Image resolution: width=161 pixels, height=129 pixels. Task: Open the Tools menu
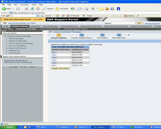click(34, 5)
